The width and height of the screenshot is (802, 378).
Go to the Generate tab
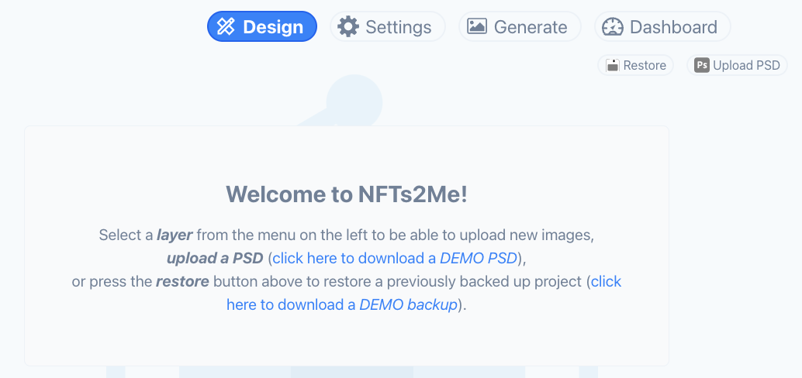point(530,27)
